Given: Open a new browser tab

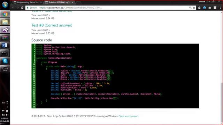Looking at the screenshot, I should (x=79, y=2).
